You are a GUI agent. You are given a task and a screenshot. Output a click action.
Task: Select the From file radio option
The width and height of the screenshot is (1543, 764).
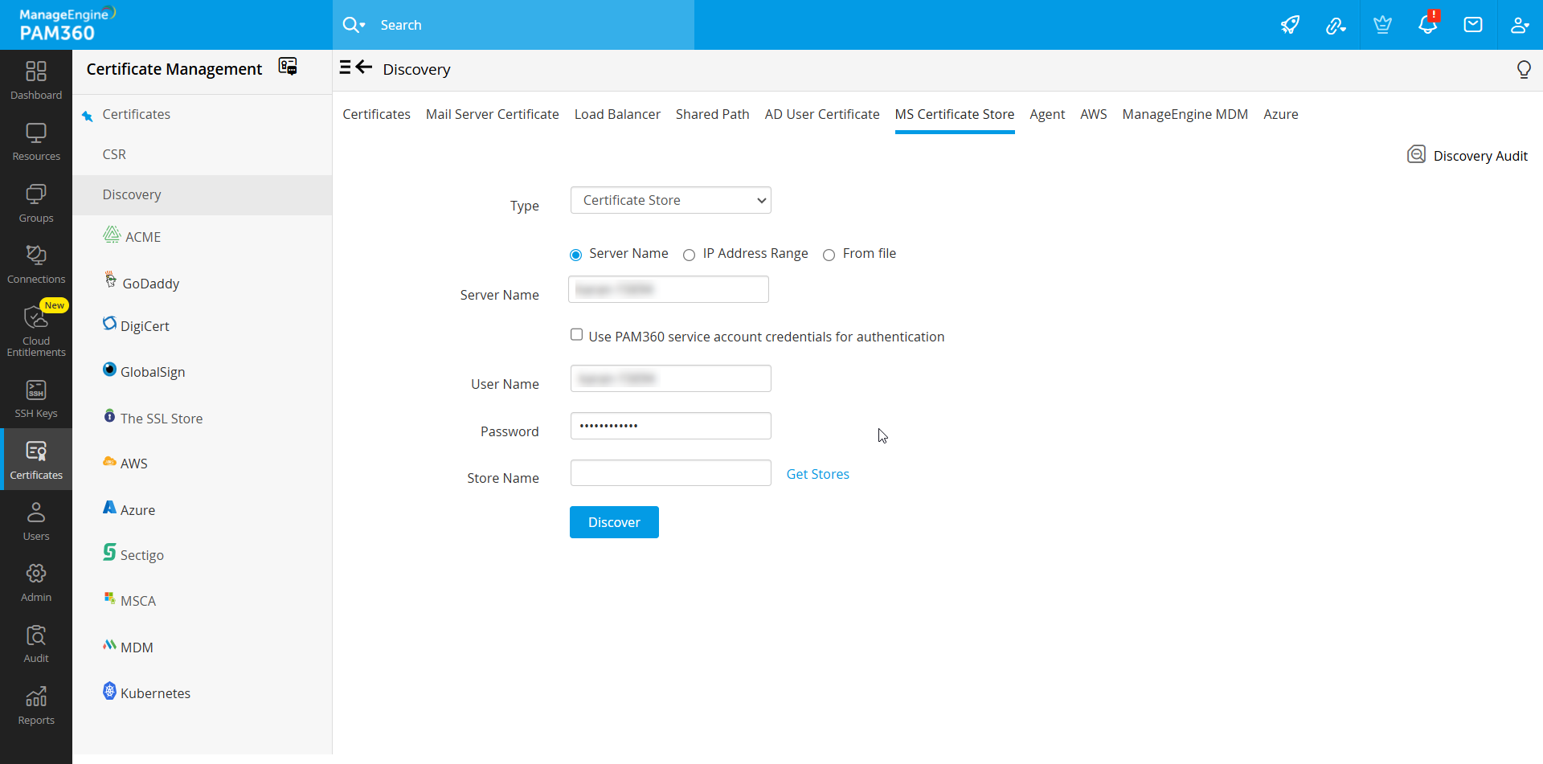pyautogui.click(x=829, y=255)
